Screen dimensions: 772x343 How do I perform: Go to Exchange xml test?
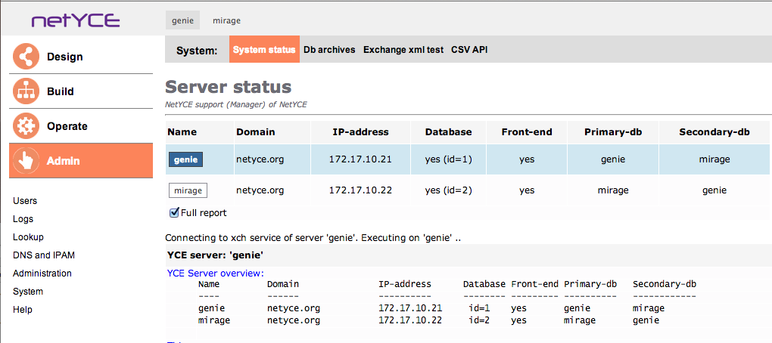pyautogui.click(x=403, y=50)
